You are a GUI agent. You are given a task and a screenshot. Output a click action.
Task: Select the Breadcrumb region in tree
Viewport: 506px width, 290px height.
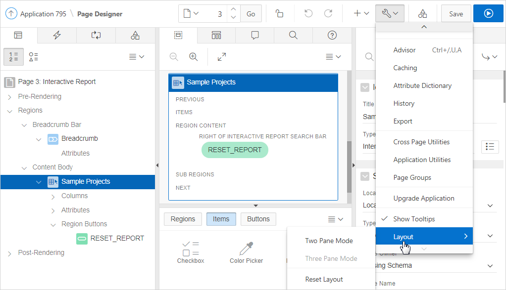click(x=79, y=139)
